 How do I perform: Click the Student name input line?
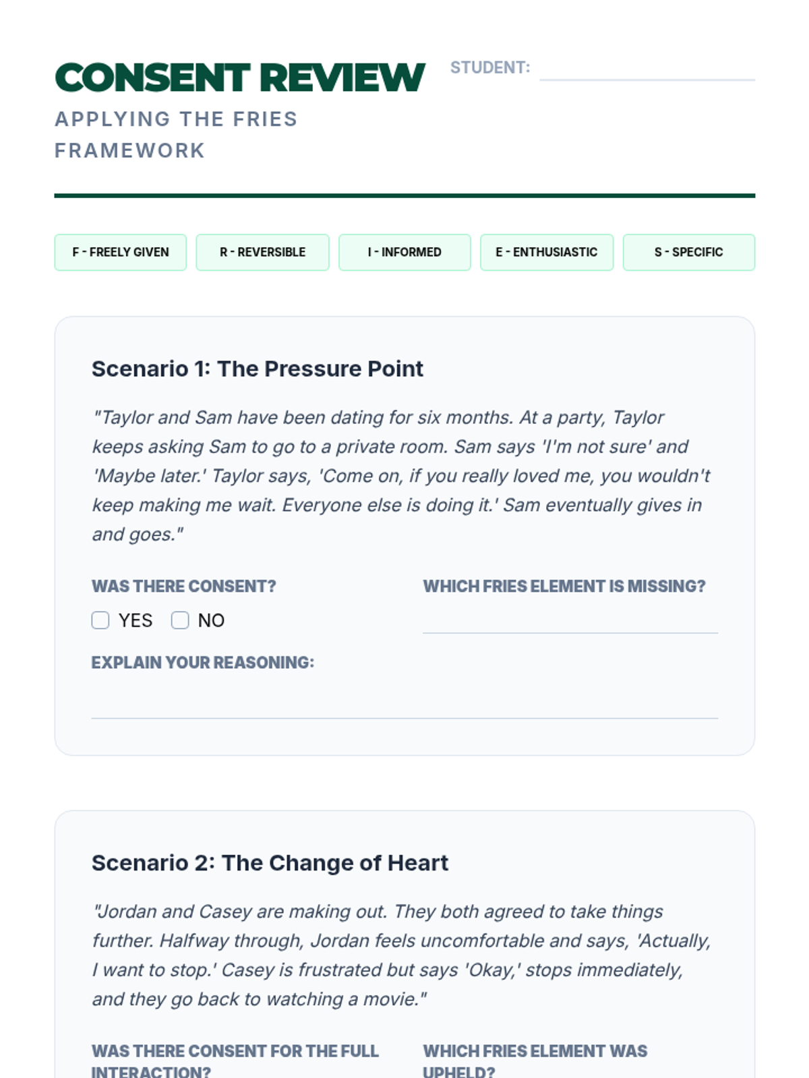point(647,70)
